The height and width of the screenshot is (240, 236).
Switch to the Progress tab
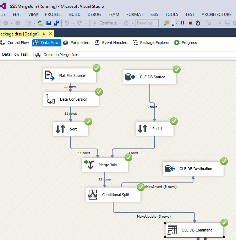tap(185, 43)
